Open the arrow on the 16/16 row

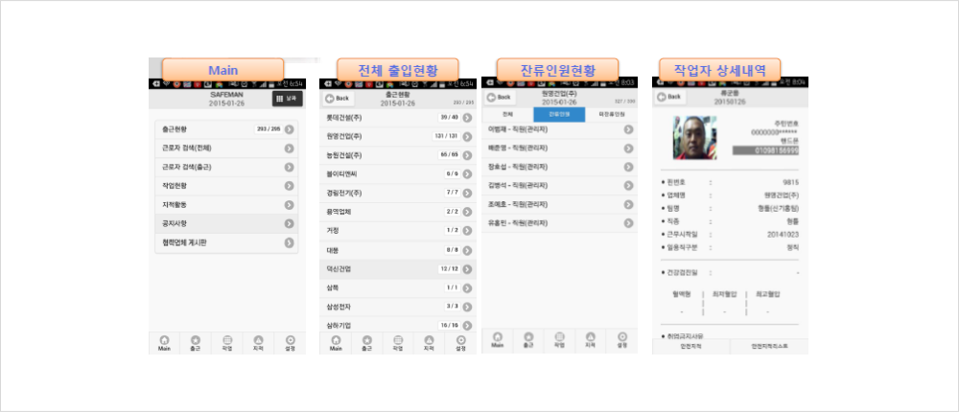[x=467, y=326]
